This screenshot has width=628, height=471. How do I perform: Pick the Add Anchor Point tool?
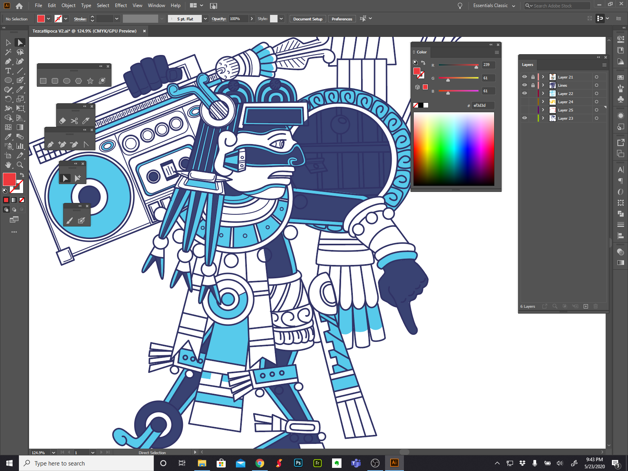[62, 144]
